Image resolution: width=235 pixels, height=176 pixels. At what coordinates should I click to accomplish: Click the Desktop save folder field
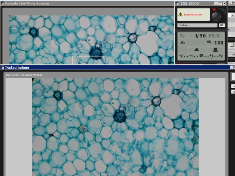(197, 25)
